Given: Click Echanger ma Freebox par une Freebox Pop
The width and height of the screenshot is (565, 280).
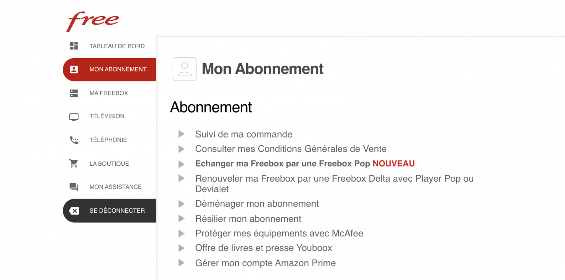Looking at the screenshot, I should click(x=282, y=164).
